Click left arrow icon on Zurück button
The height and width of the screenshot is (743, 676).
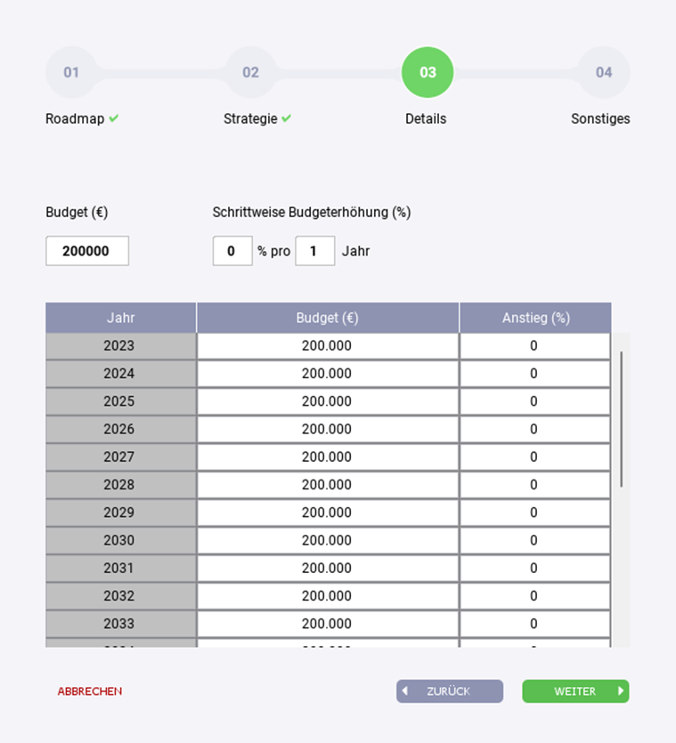pyautogui.click(x=405, y=691)
